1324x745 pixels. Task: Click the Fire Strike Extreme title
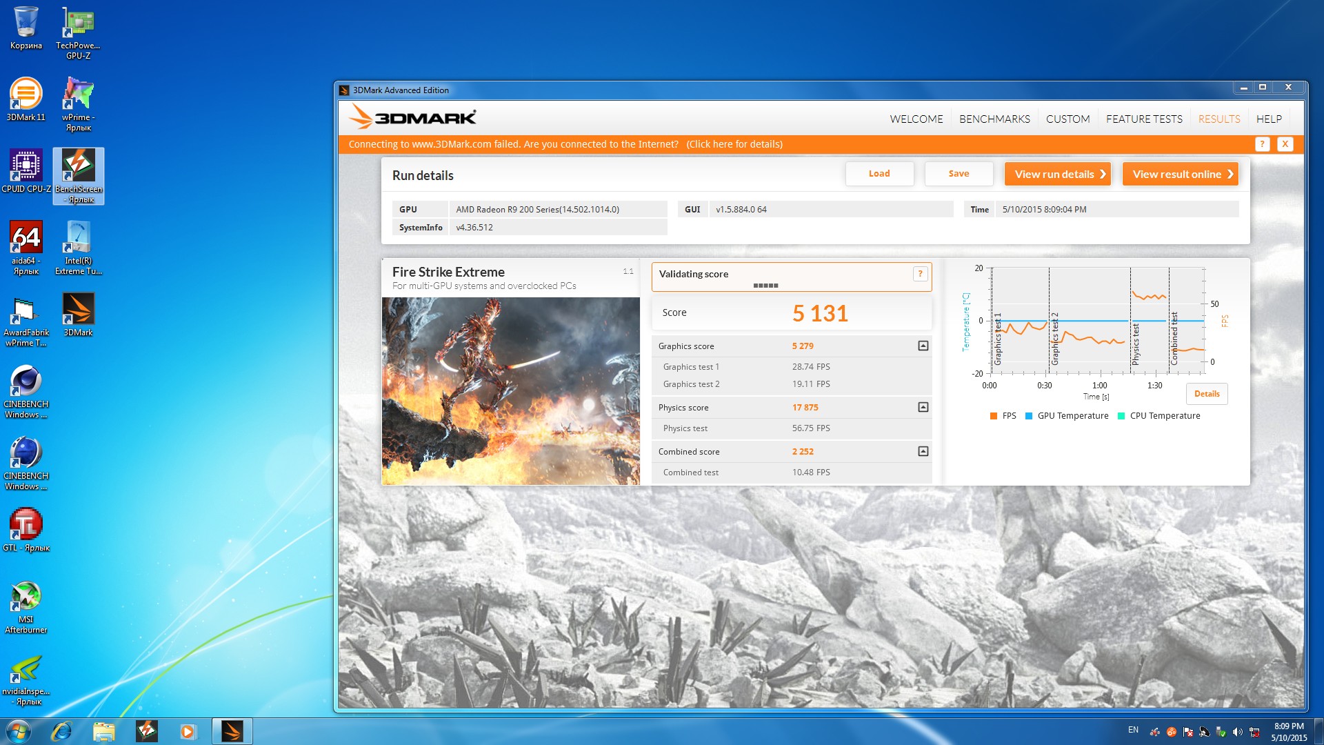click(448, 272)
